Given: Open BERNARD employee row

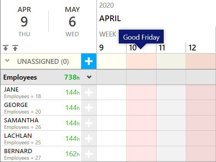Looking at the screenshot, I should coord(41,154).
